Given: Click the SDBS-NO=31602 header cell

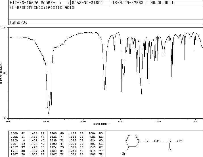Looking at the screenshot, I should point(86,3).
